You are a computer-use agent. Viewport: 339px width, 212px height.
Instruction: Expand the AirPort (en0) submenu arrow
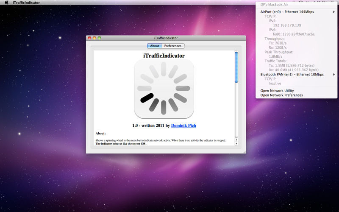[x=334, y=12]
